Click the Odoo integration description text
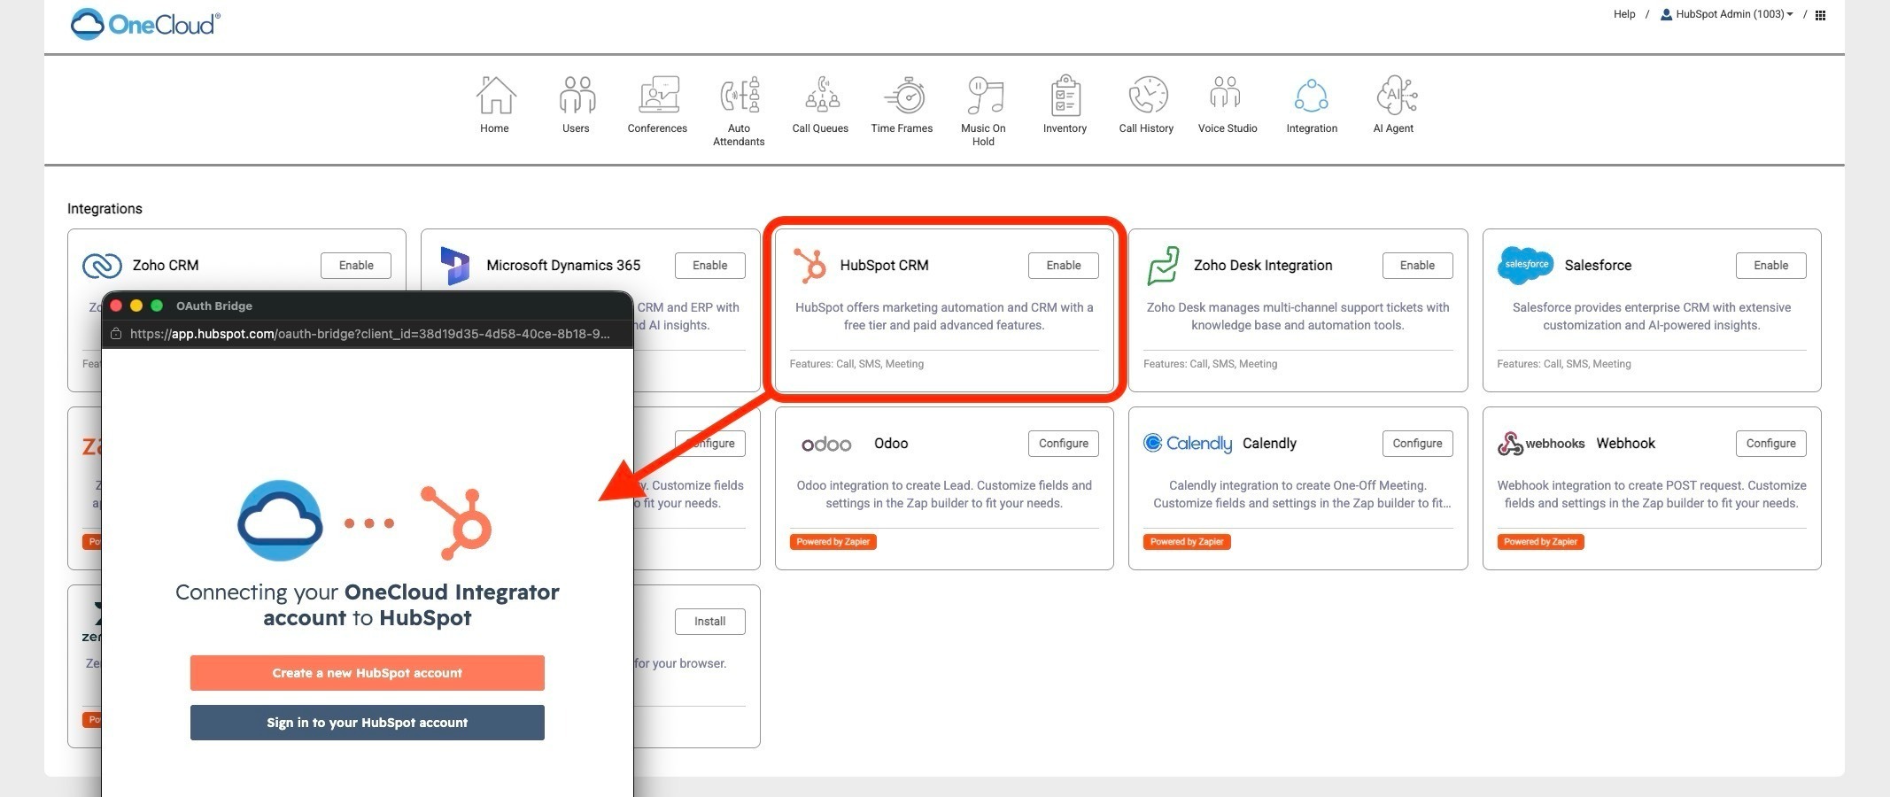 (x=944, y=494)
